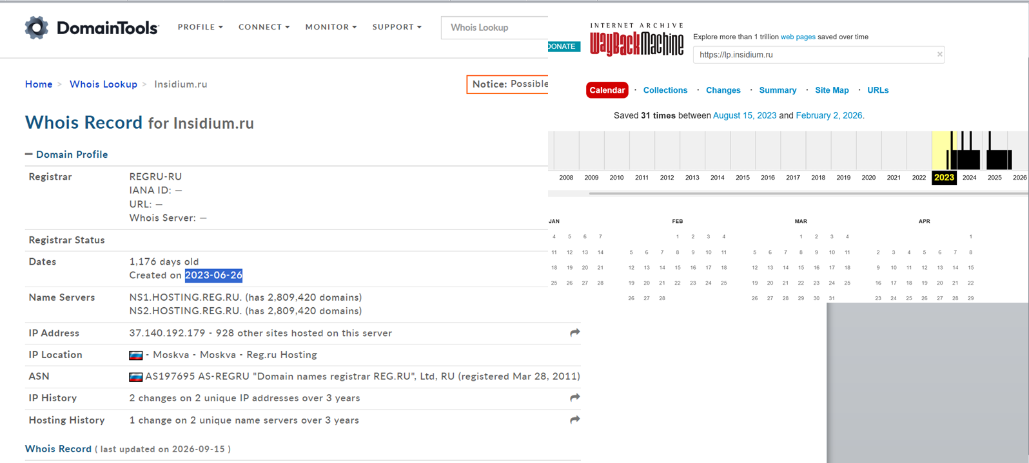This screenshot has width=1029, height=463.
Task: Click the APR month heading in calendar
Action: [924, 222]
